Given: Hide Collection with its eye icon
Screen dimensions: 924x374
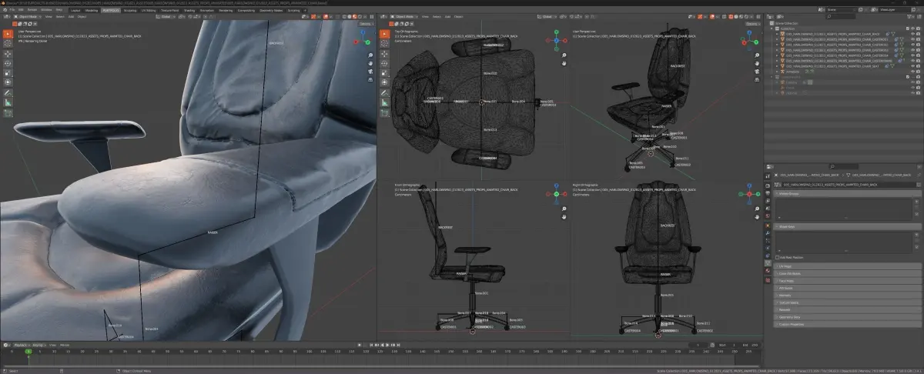Looking at the screenshot, I should (913, 28).
